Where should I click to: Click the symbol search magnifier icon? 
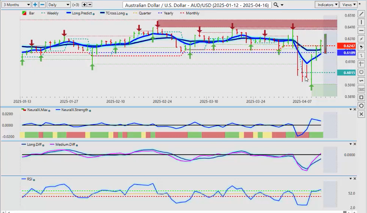276,5
